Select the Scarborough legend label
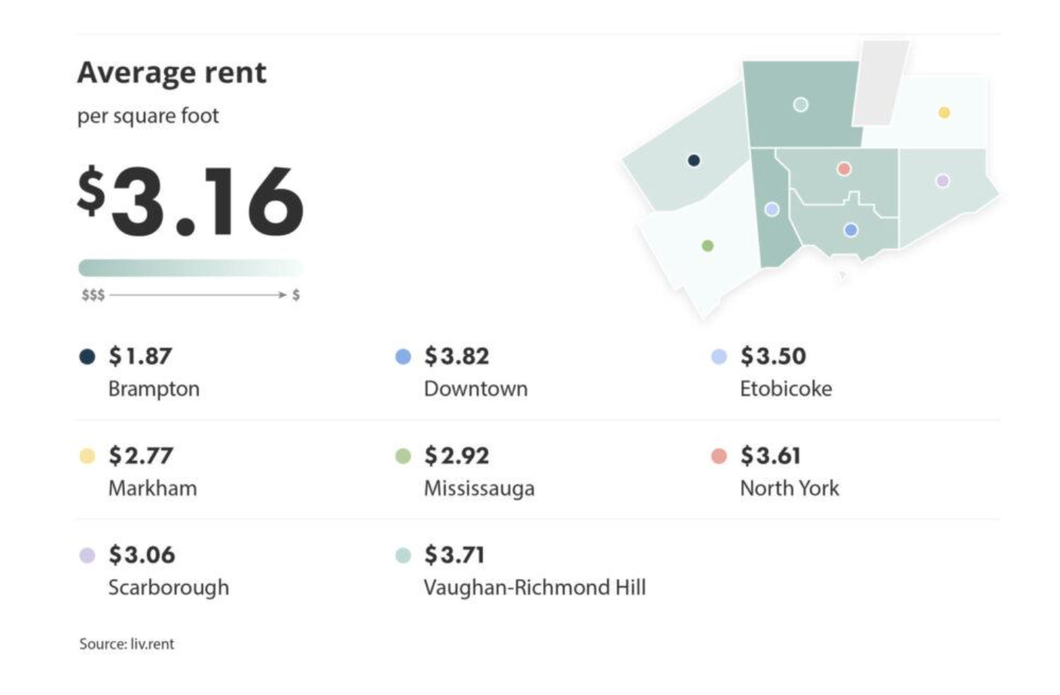This screenshot has height=695, width=1060. 168,588
